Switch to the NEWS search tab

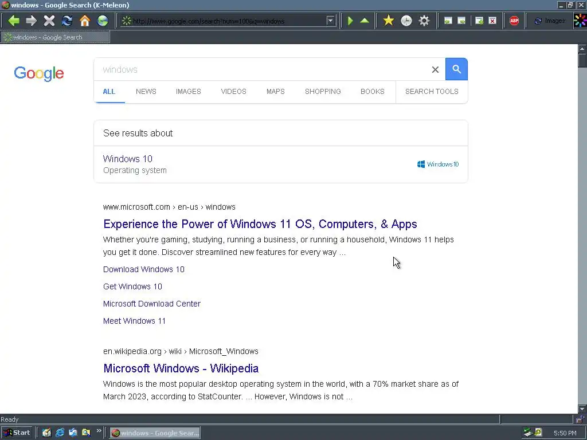[x=146, y=92]
